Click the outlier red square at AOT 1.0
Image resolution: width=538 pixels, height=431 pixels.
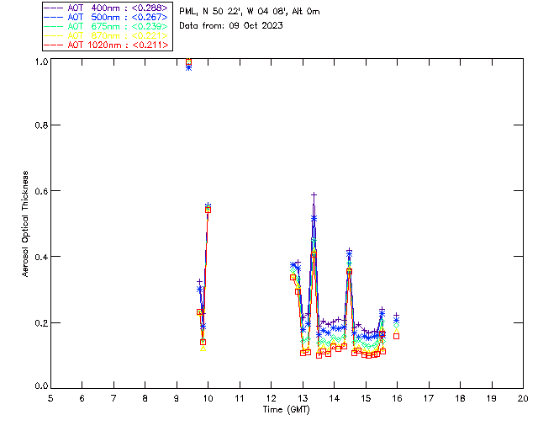[188, 62]
